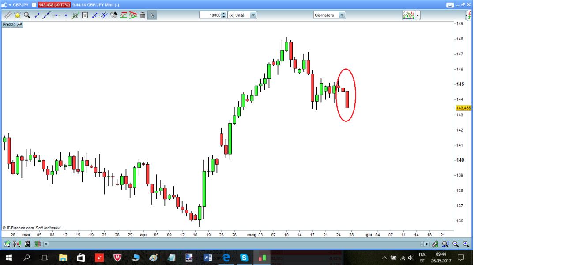Image resolution: width=565 pixels, height=265 pixels.
Task: Select the vertical line tool
Action: click(66, 15)
